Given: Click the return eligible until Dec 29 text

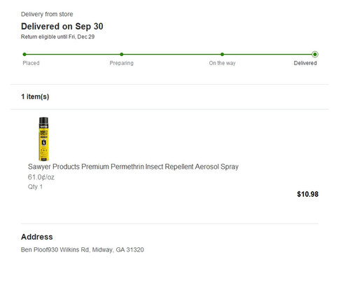Looking at the screenshot, I should (57, 36).
